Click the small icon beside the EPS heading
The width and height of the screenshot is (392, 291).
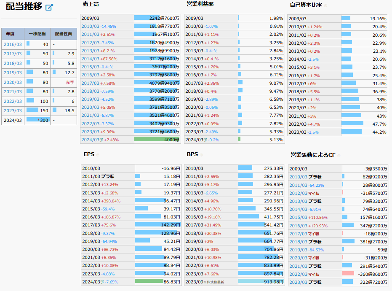pos(98,155)
